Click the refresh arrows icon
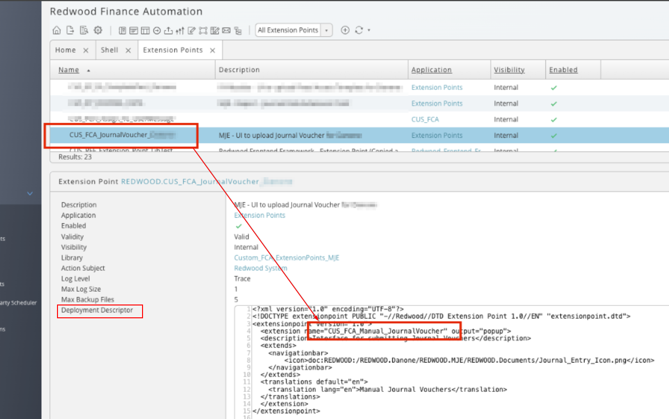 click(x=359, y=30)
